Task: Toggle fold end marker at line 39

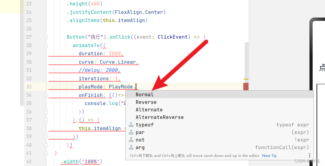Action: click(46, 136)
